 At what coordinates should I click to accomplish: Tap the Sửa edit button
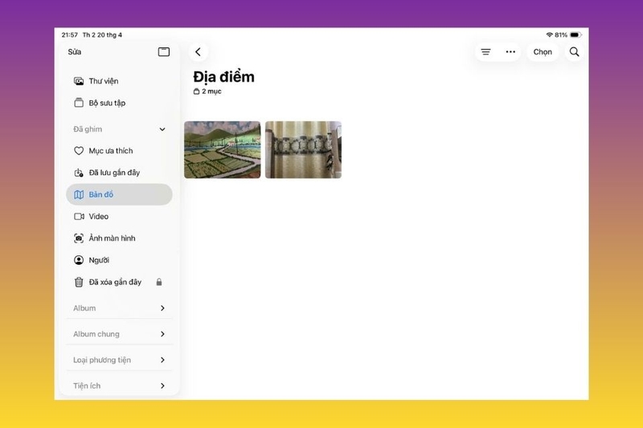[75, 52]
